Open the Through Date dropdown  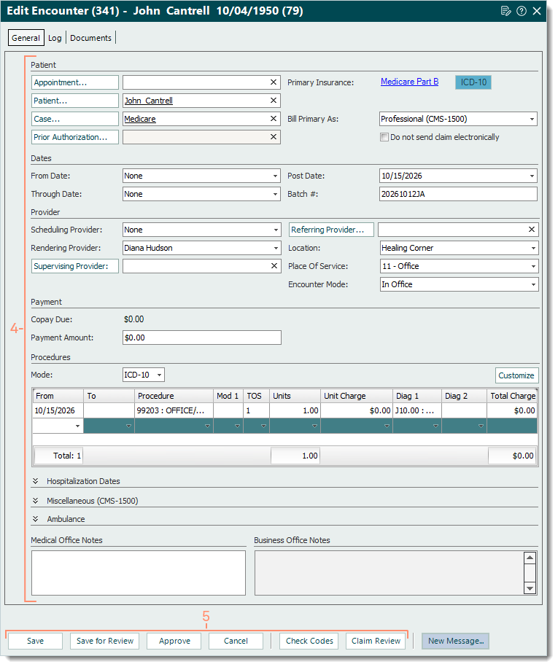pyautogui.click(x=276, y=194)
